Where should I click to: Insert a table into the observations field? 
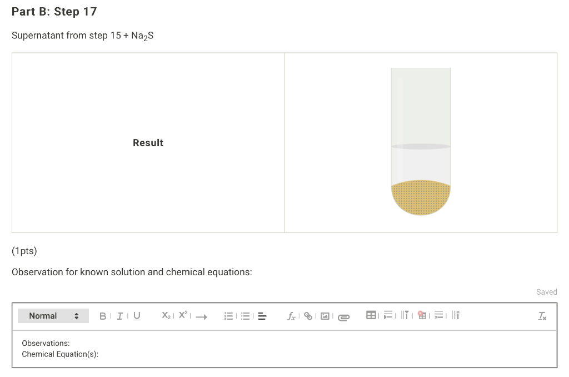(x=371, y=316)
